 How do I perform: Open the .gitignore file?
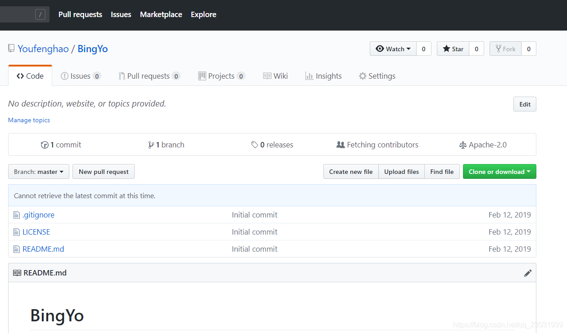[38, 215]
